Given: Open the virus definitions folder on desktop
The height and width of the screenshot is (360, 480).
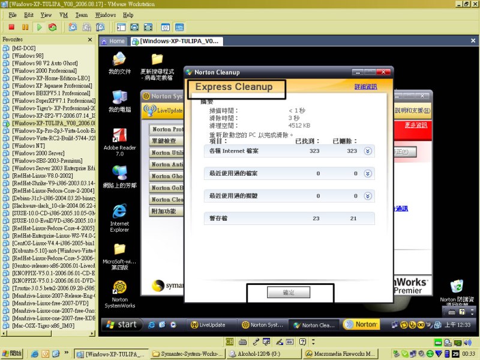Looking at the screenshot, I should 157,67.
